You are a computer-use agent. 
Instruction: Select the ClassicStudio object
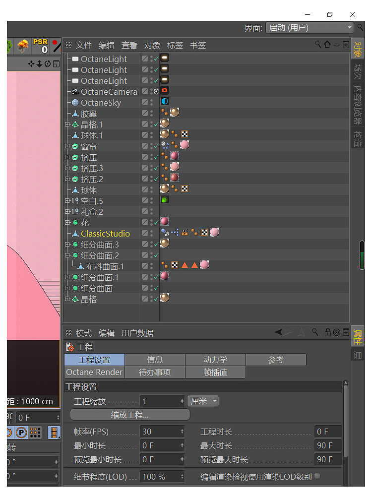coord(105,234)
